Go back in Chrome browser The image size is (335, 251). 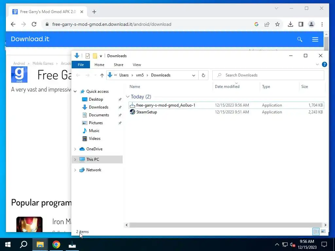[13, 24]
